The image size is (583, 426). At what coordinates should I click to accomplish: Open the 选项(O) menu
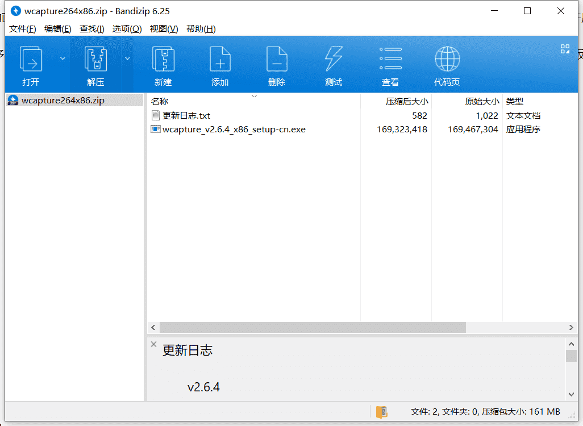[127, 28]
